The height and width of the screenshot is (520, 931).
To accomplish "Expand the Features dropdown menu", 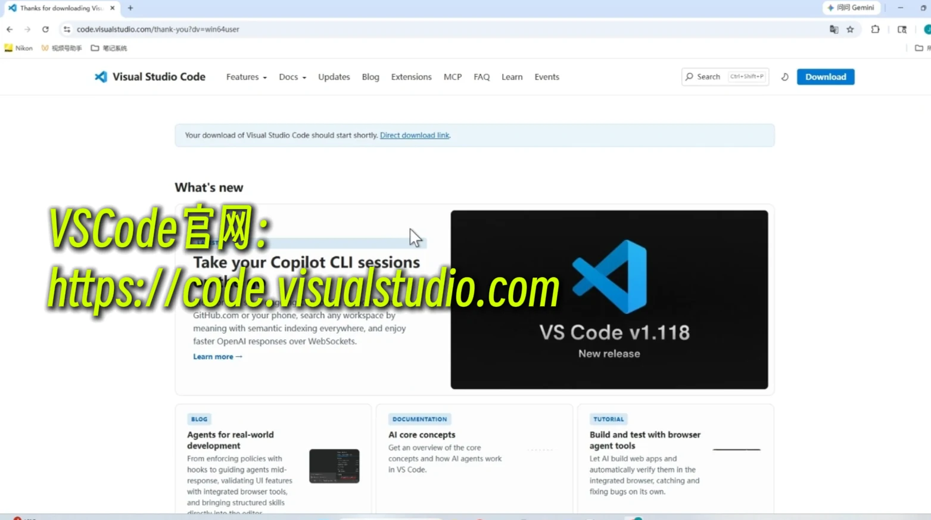I will (247, 77).
